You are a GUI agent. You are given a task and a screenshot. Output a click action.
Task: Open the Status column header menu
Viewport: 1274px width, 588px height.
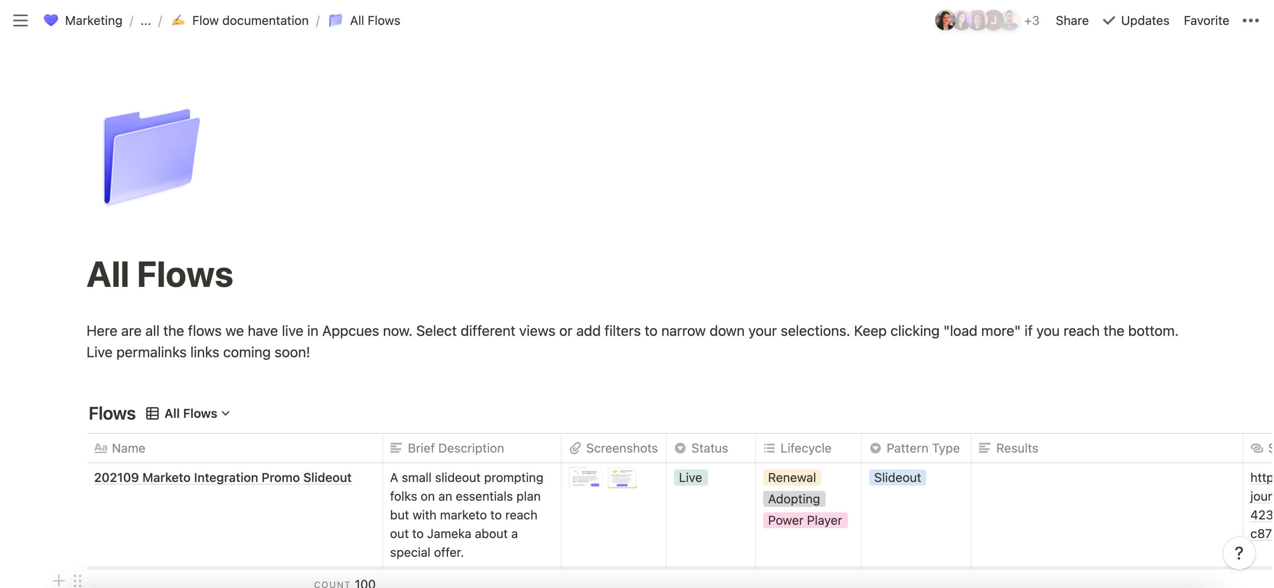pos(709,448)
